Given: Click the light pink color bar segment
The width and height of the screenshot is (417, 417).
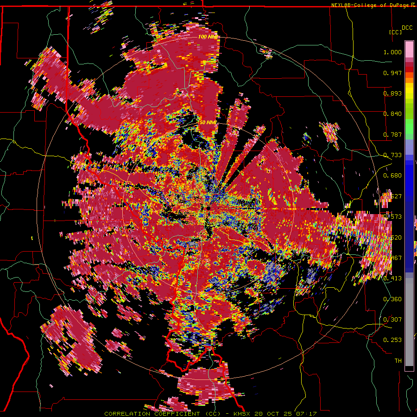Looking at the screenshot, I should (x=409, y=49).
